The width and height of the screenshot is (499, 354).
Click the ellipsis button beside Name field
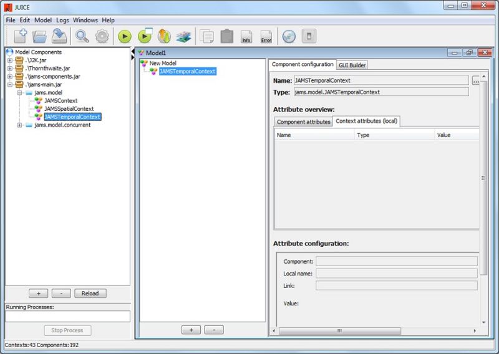(x=476, y=80)
